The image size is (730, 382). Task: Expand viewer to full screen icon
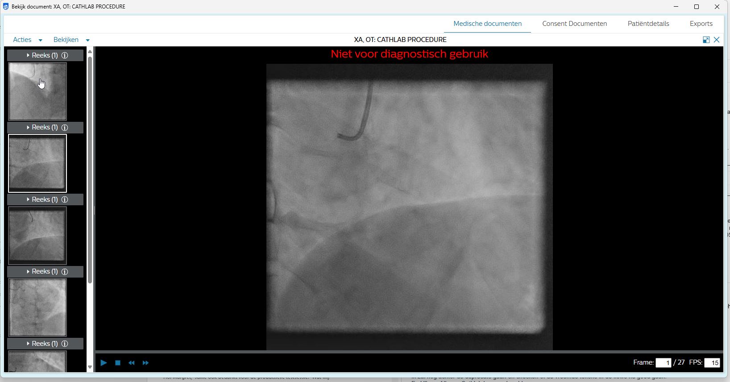click(706, 40)
